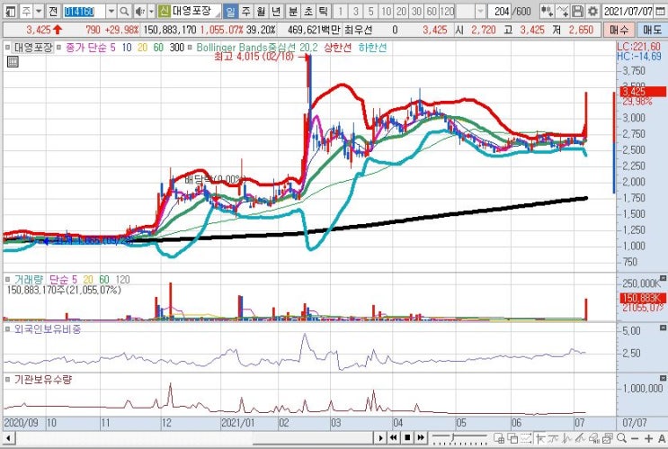Click the add indicator line icon
Image resolution: width=668 pixels, height=449 pixels.
click(562, 11)
